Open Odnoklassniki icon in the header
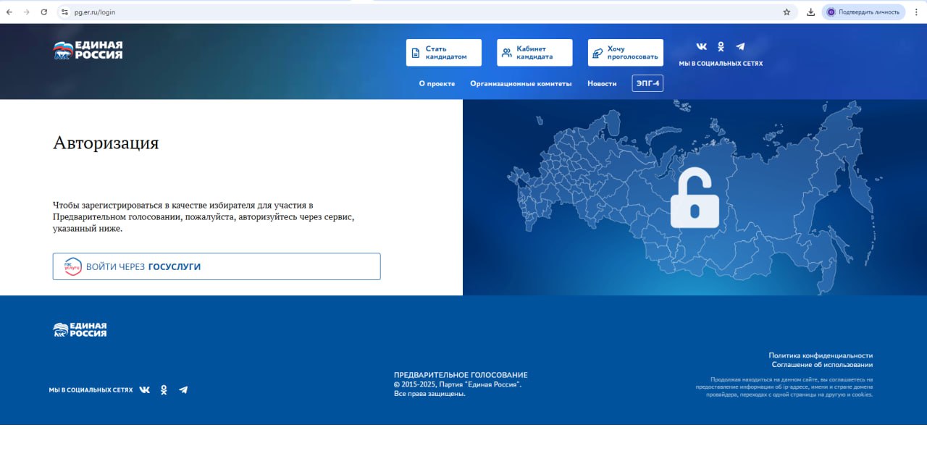 click(x=721, y=46)
